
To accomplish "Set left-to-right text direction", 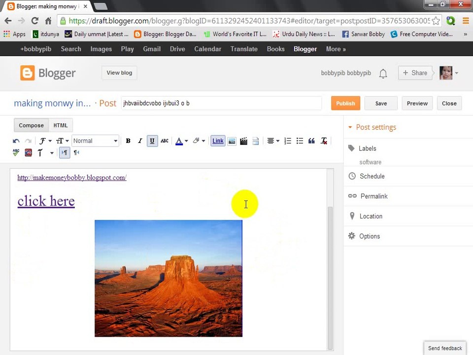I will [65, 153].
